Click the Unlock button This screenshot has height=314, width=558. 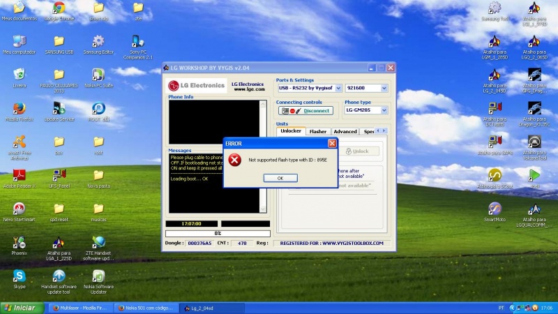[359, 151]
